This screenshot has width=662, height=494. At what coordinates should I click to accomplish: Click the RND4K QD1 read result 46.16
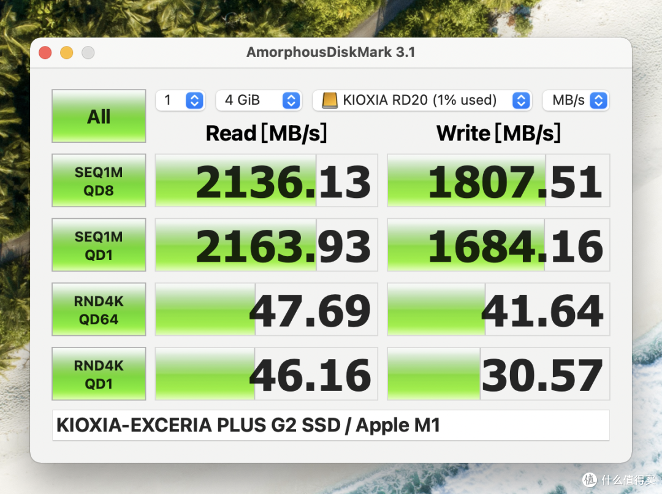coord(267,374)
